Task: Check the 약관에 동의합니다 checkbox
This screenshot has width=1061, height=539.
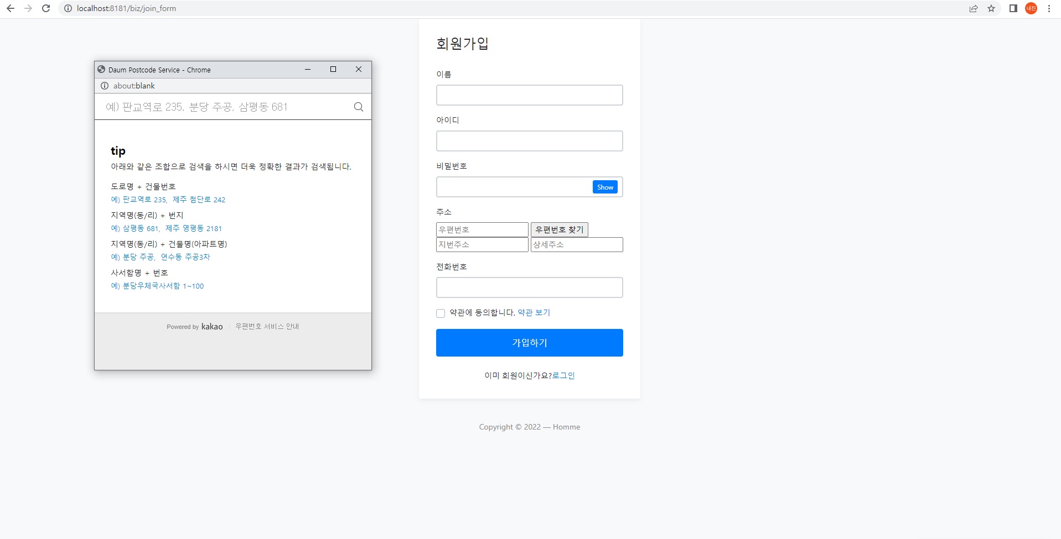Action: (x=440, y=313)
